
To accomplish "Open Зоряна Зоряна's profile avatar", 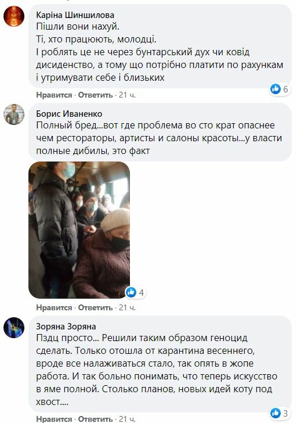I will [14, 328].
